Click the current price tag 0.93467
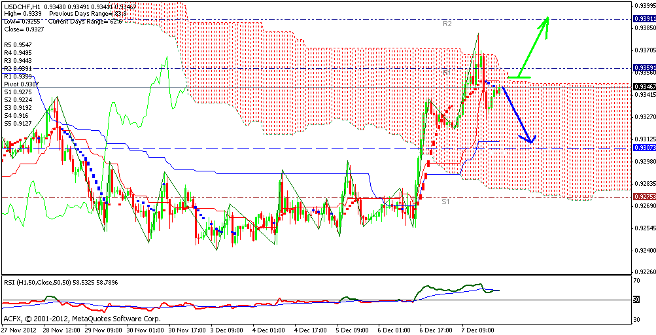The height and width of the screenshot is (335, 656). (644, 86)
